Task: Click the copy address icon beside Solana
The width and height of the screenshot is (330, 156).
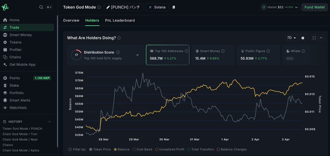Action: pyautogui.click(x=174, y=7)
